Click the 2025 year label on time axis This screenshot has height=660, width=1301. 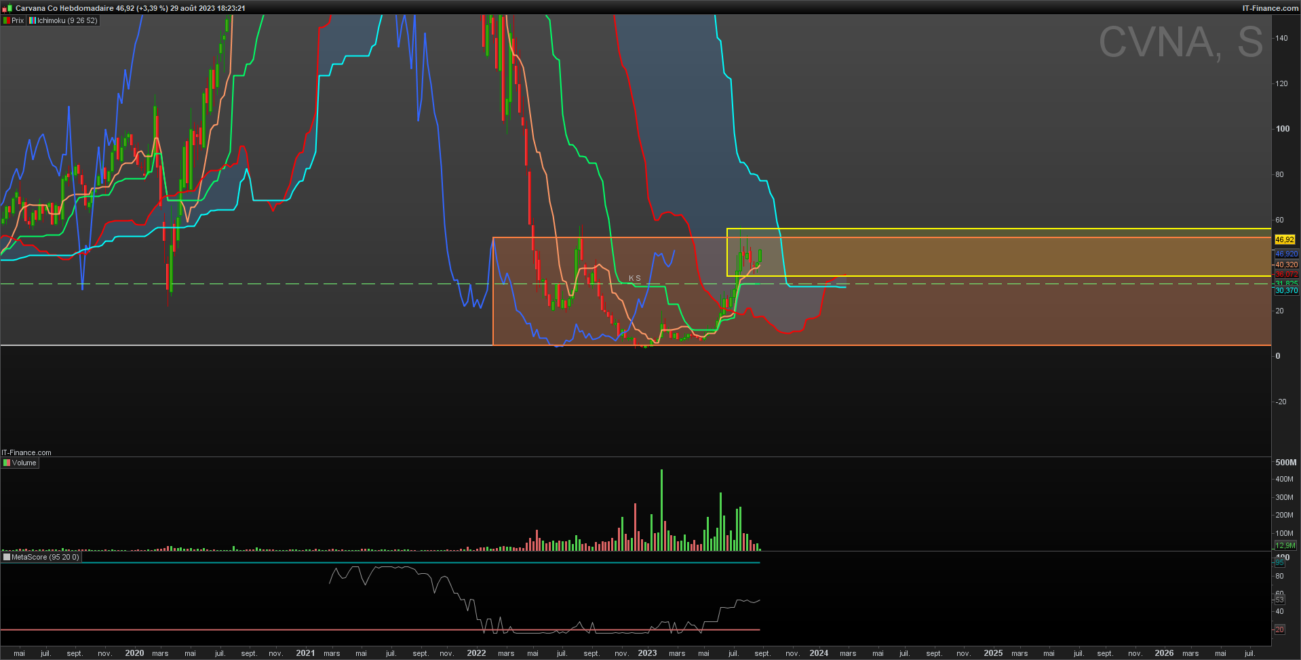(x=993, y=653)
